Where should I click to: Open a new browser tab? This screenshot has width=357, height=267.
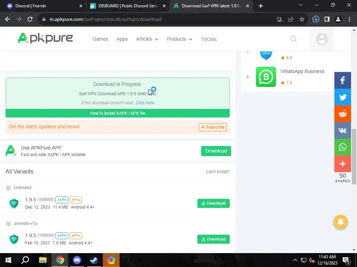[261, 6]
